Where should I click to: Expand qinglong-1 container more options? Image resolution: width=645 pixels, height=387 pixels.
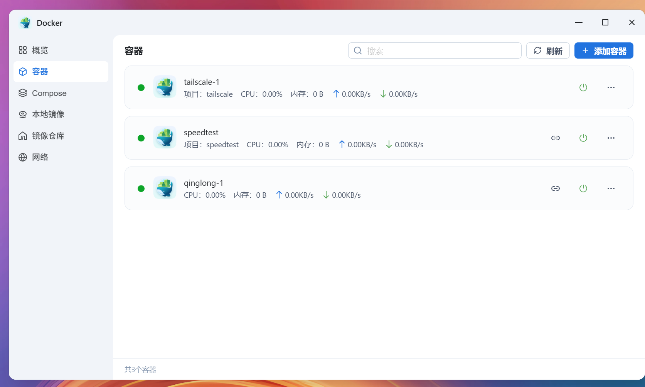[611, 188]
